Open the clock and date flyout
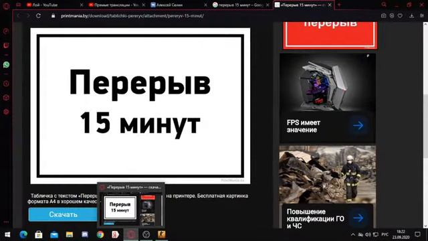428x241 pixels. click(x=401, y=234)
